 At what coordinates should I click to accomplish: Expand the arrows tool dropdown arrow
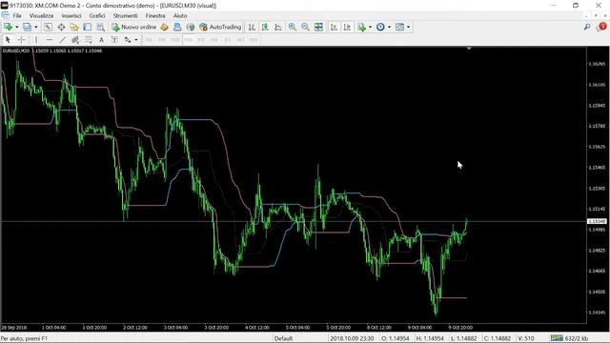pos(135,40)
